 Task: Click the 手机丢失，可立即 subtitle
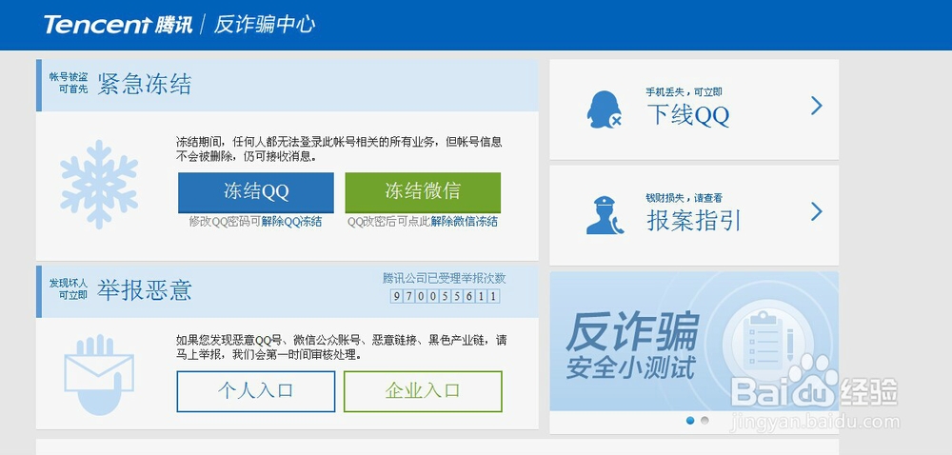684,92
